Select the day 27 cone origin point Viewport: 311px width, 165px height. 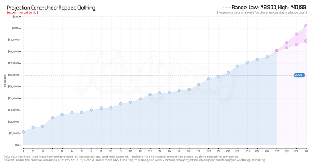tap(277, 51)
